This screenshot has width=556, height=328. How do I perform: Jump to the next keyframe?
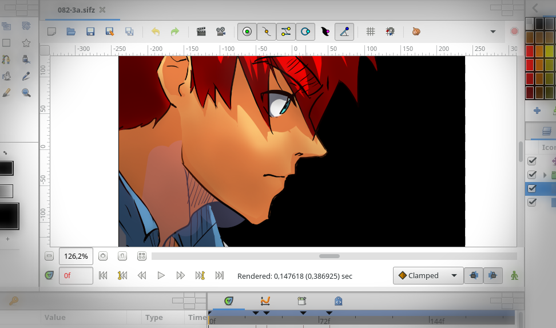[x=200, y=275]
